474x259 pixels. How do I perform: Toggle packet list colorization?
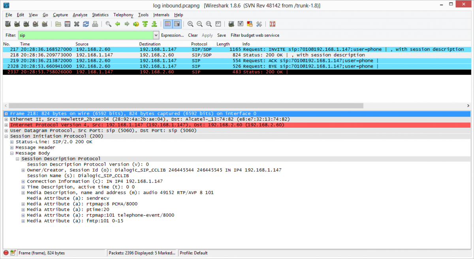(x=167, y=24)
